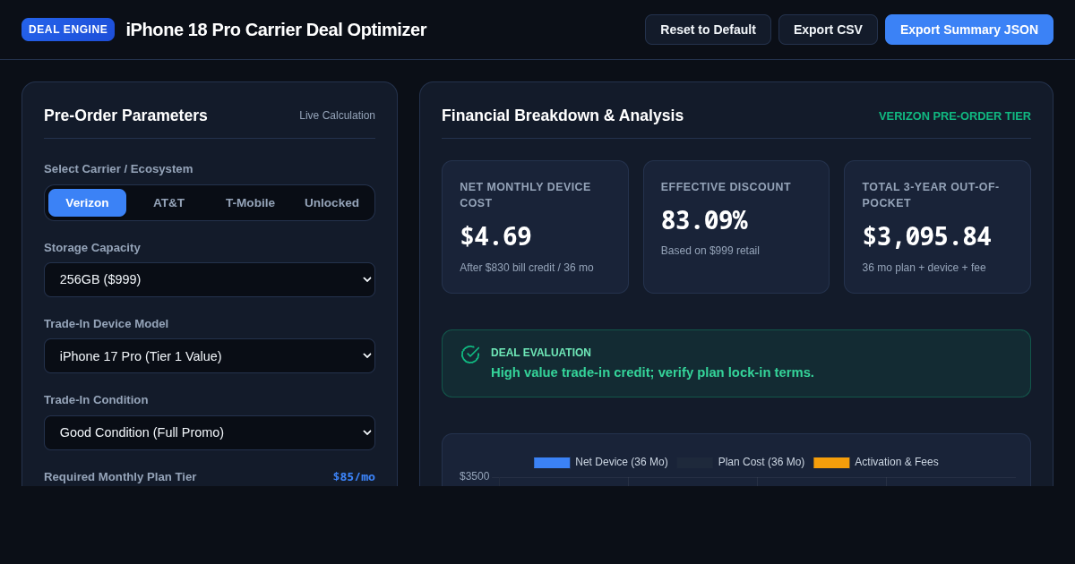This screenshot has height=564, width=1075.
Task: Toggle Net Device (36 Mo) legend swatch
Action: tap(552, 463)
